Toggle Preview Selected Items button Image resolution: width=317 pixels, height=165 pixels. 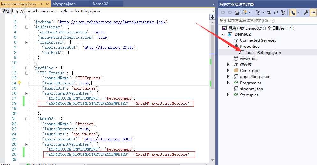[313, 12]
